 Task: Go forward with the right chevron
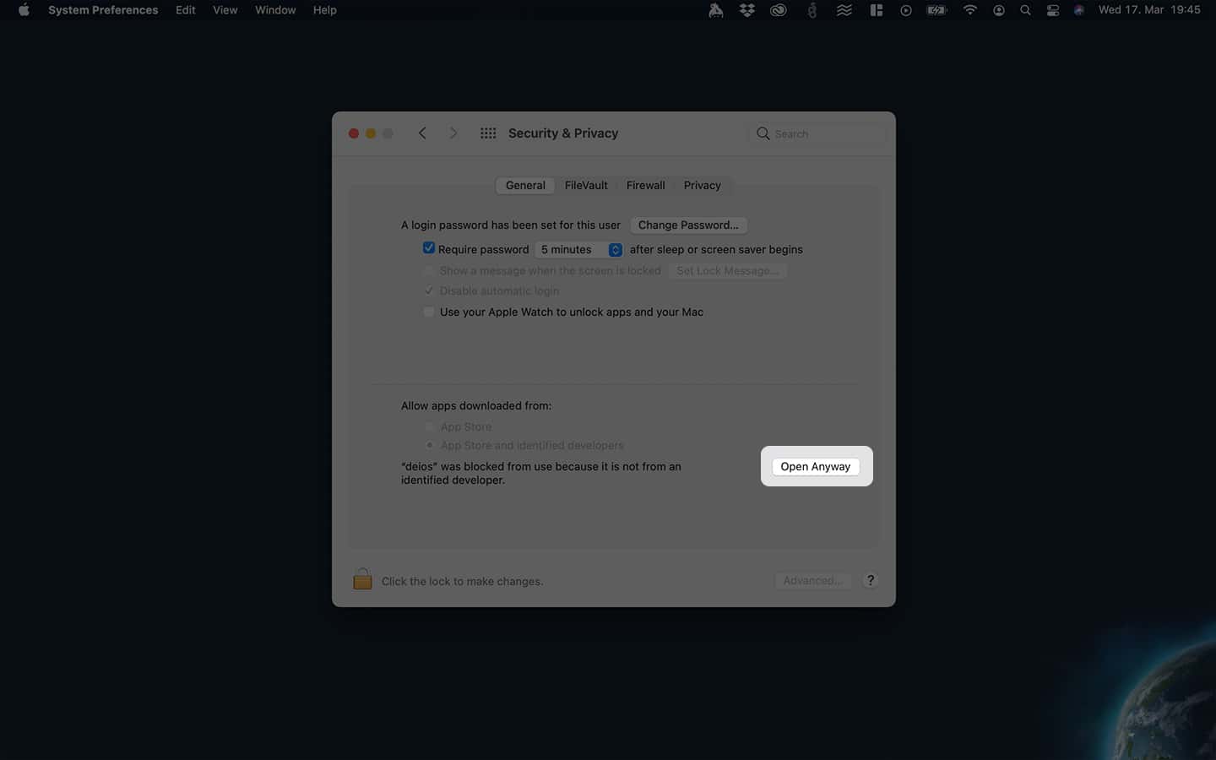(x=453, y=133)
